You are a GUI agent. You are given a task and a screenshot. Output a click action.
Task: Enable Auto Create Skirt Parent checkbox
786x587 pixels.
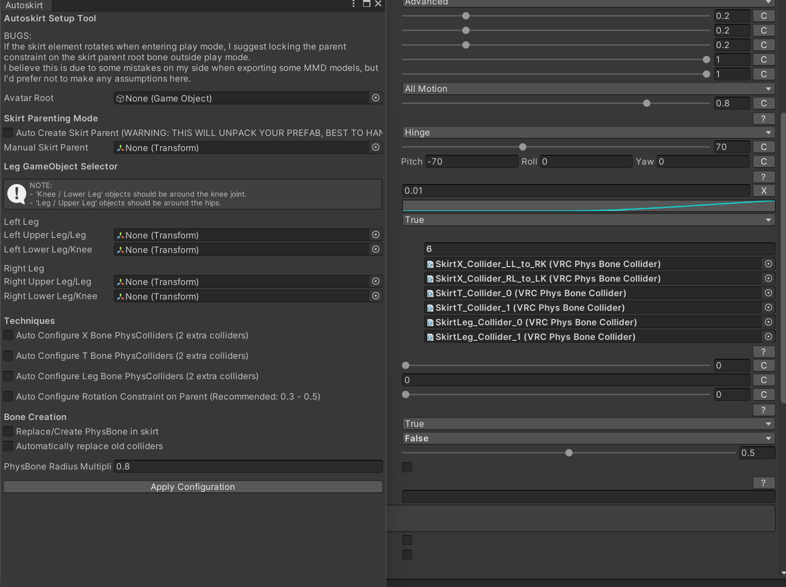[8, 133]
